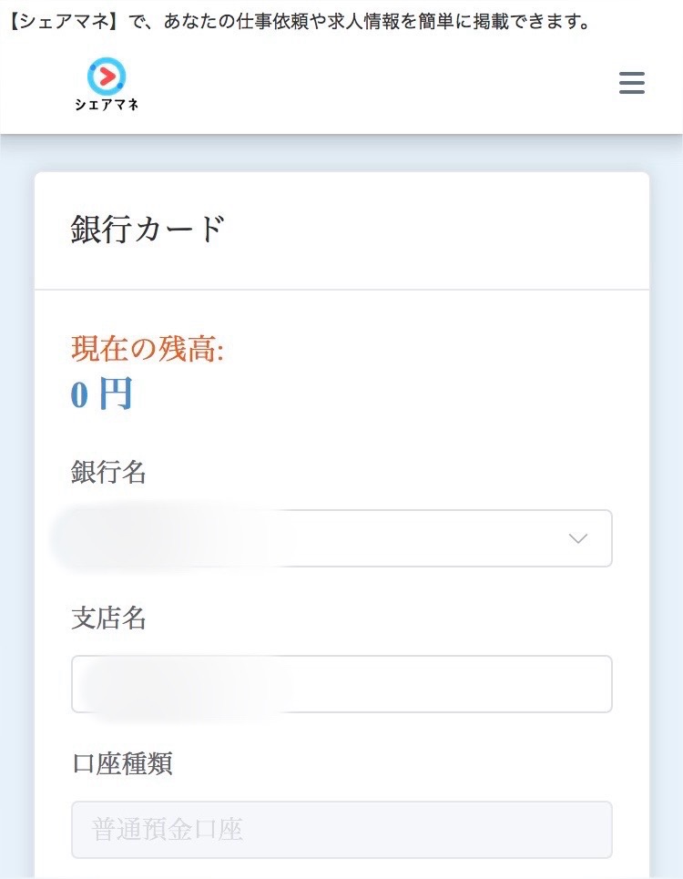Click the シェアマネ circular play logo icon
This screenshot has height=879, width=683.
(x=107, y=75)
